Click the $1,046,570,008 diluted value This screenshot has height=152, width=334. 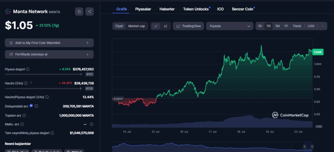click(x=82, y=133)
